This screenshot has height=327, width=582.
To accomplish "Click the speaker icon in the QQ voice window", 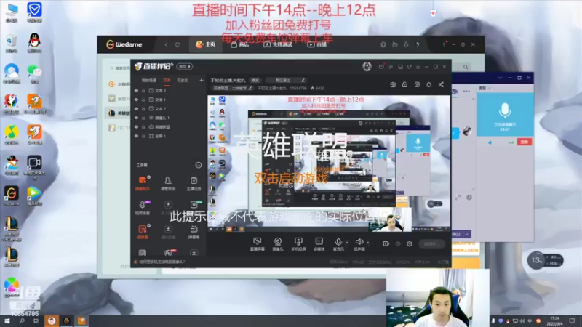I will point(490,142).
